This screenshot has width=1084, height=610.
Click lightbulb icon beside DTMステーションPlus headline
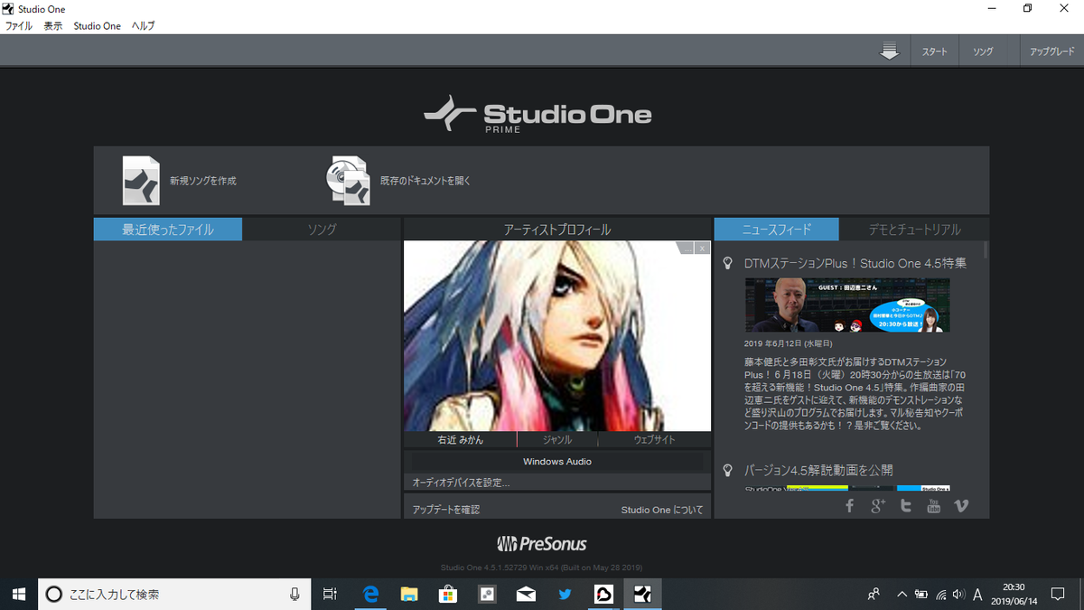(x=727, y=263)
